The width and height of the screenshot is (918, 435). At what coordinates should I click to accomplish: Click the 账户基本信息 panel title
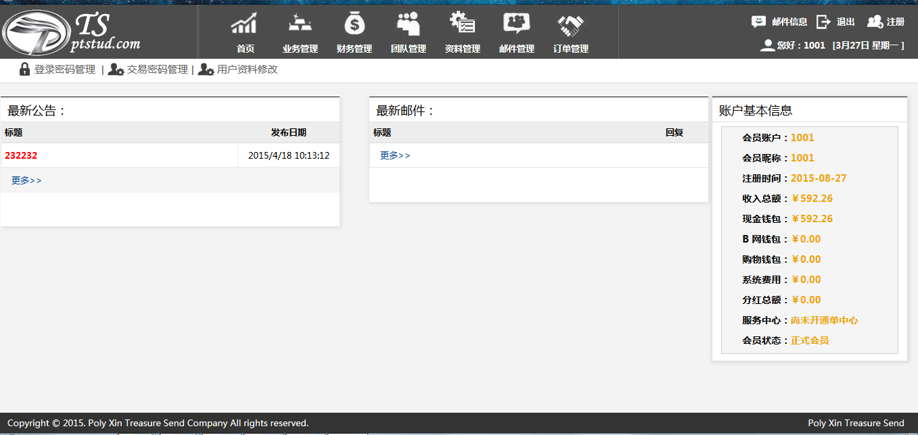pos(756,111)
